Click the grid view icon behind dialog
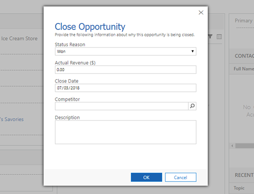Screen dimensions: 254x194 219,37
